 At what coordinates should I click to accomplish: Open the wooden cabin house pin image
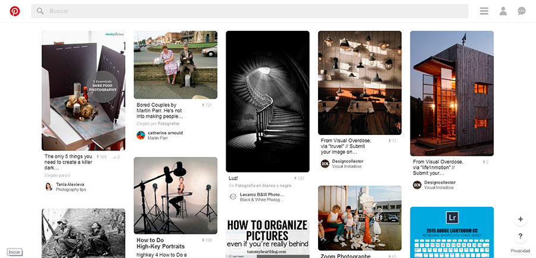[452, 93]
